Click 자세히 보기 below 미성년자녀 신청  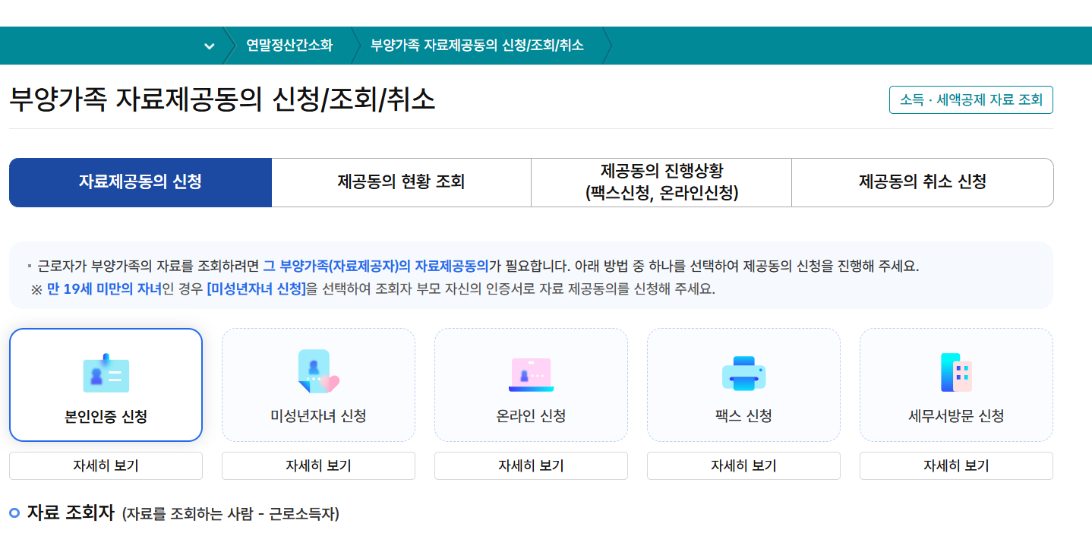[x=318, y=465]
